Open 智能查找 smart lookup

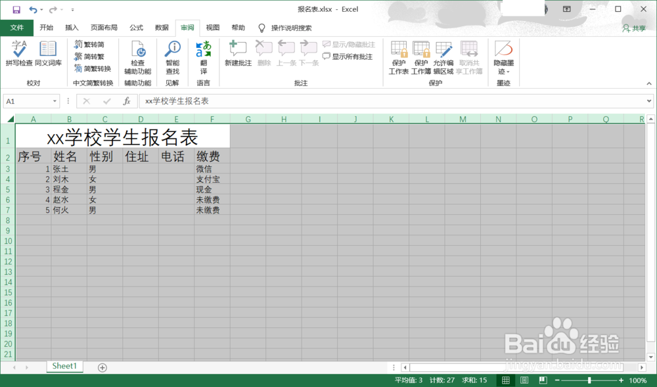pos(172,58)
